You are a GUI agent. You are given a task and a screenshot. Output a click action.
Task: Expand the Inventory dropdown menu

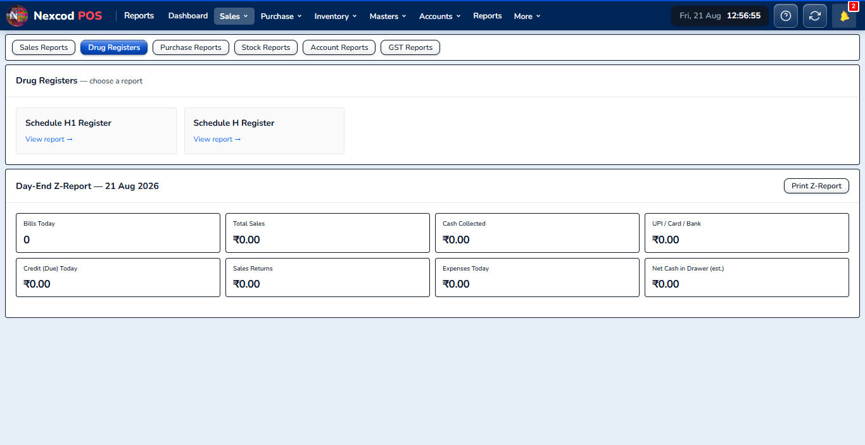pos(336,16)
